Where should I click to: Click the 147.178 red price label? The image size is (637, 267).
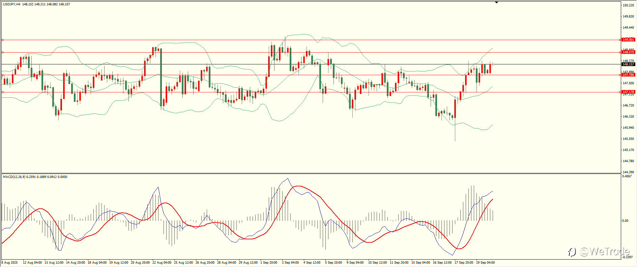(628, 92)
